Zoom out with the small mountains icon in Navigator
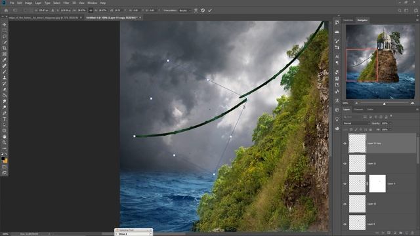 coord(356,103)
